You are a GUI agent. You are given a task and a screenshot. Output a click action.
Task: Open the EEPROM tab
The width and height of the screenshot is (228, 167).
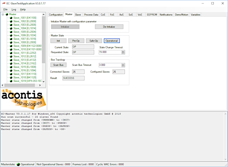(151, 15)
